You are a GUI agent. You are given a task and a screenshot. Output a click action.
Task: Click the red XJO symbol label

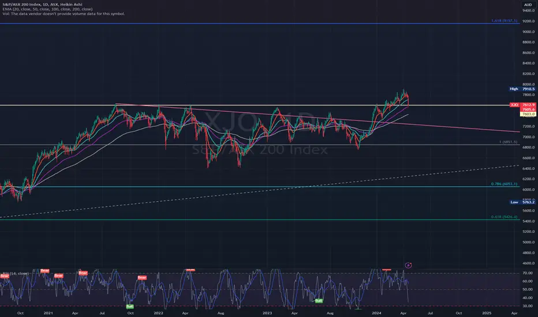click(x=514, y=105)
